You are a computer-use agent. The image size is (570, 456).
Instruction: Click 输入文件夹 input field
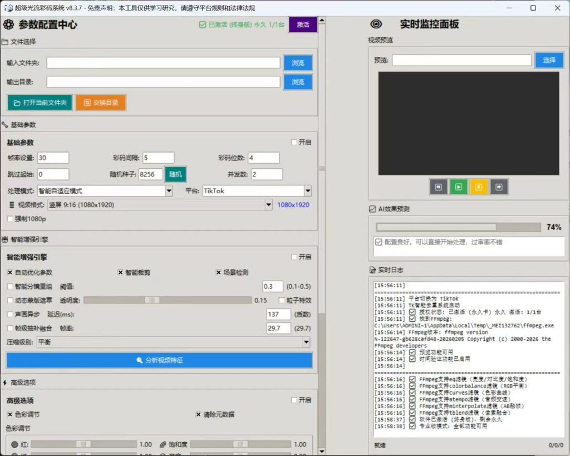(x=163, y=63)
